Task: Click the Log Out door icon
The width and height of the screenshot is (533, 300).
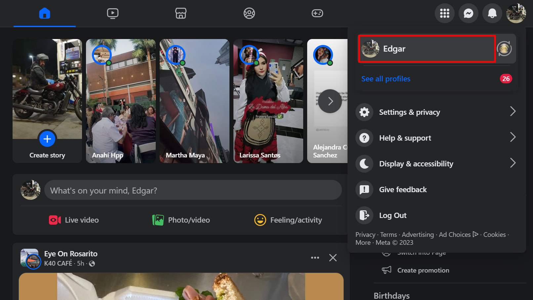Action: click(x=364, y=215)
